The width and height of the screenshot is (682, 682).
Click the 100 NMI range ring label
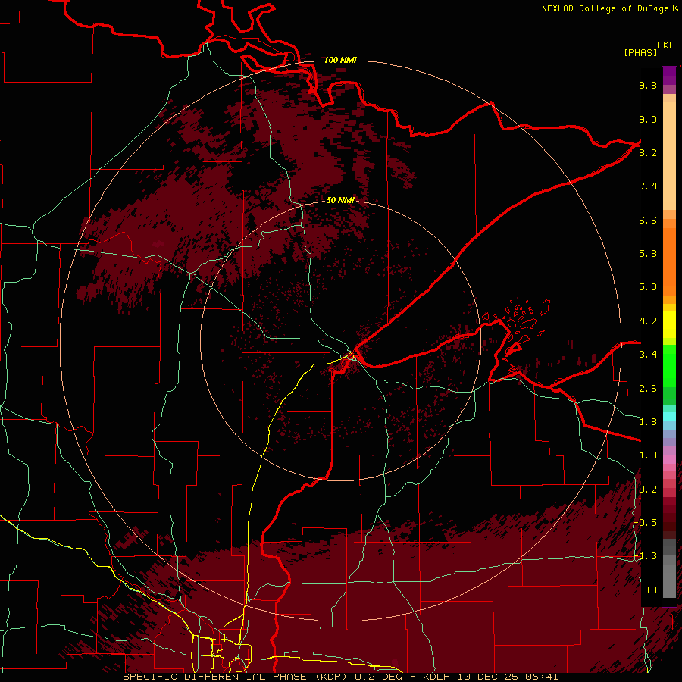tap(340, 60)
